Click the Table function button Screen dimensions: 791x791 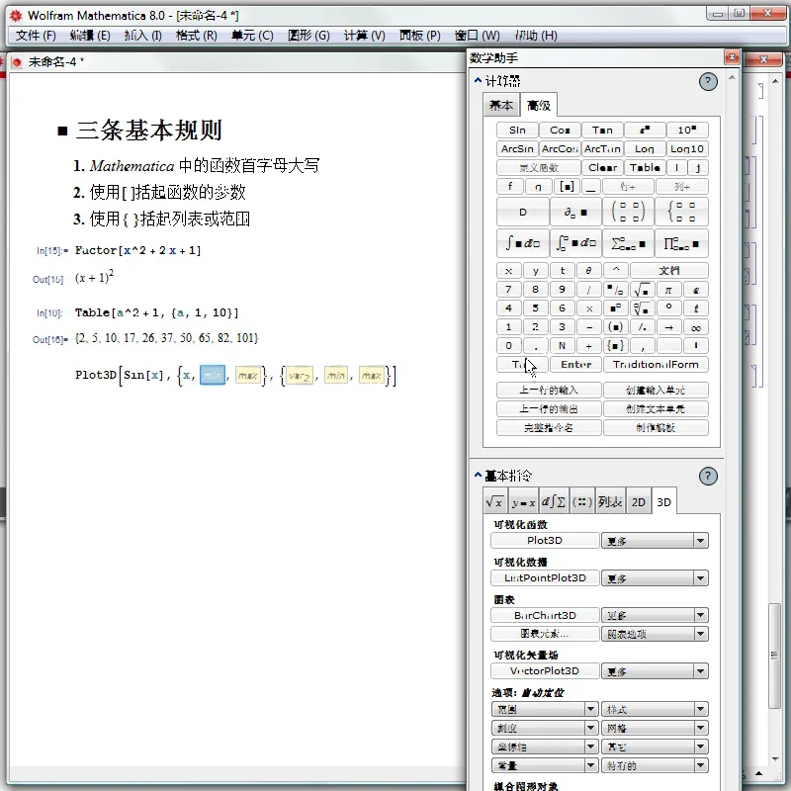coord(645,167)
